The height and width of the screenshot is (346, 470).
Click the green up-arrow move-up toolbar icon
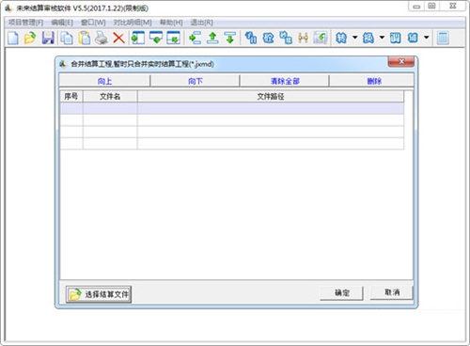pos(212,38)
